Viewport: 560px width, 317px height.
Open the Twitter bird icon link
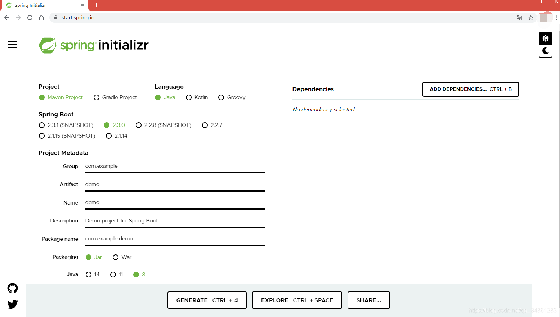[x=13, y=304]
